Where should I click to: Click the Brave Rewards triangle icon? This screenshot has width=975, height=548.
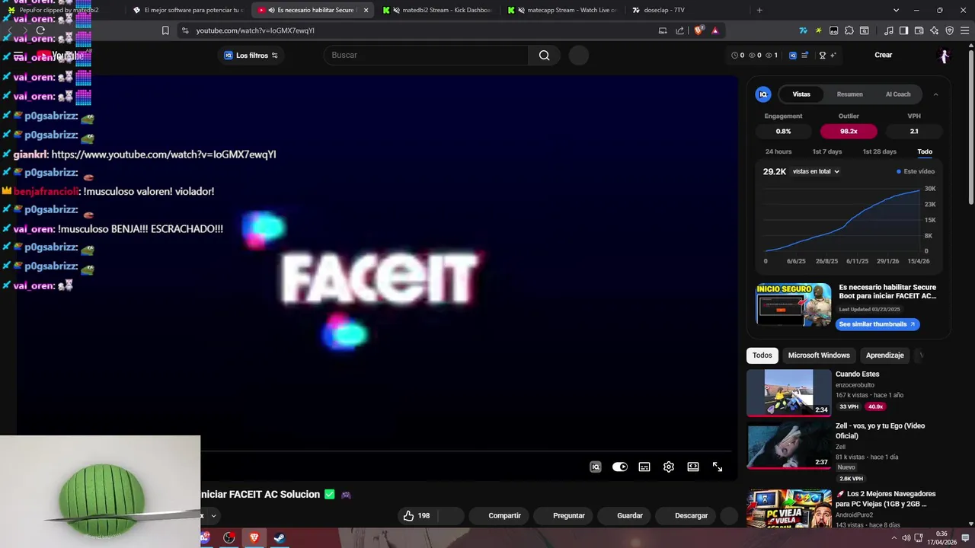(715, 30)
